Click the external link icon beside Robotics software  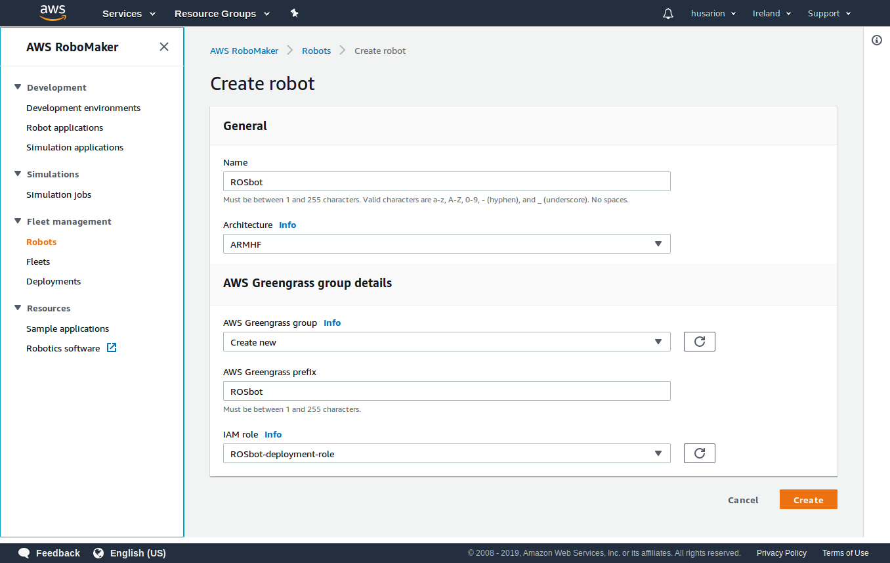click(x=112, y=348)
